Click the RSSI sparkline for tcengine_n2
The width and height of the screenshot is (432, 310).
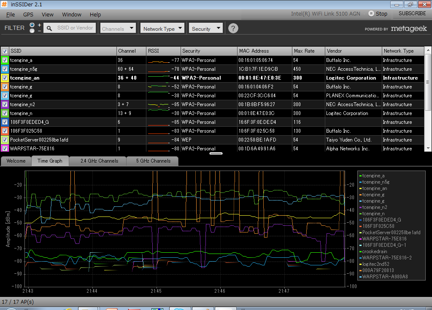(159, 104)
